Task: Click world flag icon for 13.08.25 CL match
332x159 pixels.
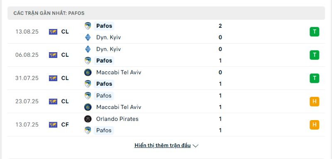Action: tap(53, 32)
